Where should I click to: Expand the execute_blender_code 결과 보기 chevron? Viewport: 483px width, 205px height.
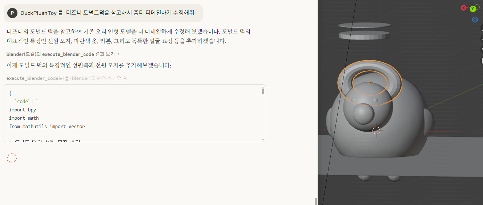119,54
